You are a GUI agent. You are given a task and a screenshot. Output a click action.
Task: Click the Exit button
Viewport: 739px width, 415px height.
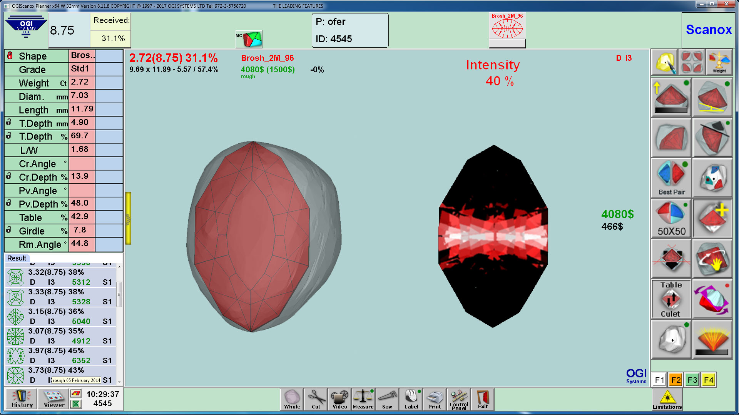(x=483, y=400)
